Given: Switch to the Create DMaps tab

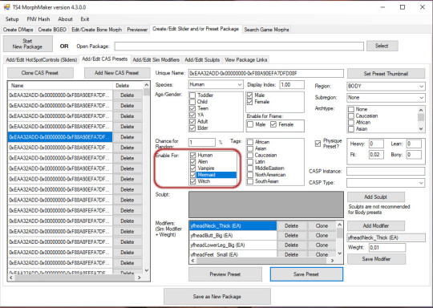Looking at the screenshot, I should coord(18,30).
